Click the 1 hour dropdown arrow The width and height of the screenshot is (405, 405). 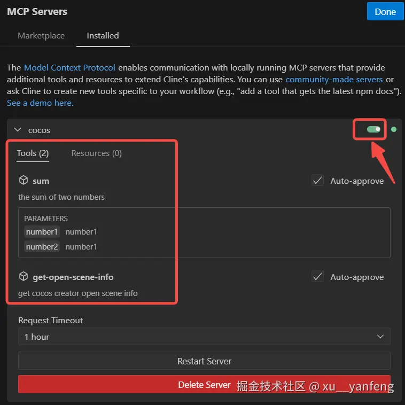tap(380, 336)
